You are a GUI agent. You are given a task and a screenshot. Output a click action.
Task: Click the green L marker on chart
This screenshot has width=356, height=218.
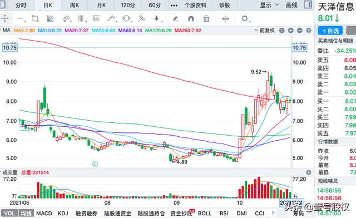(x=95, y=164)
